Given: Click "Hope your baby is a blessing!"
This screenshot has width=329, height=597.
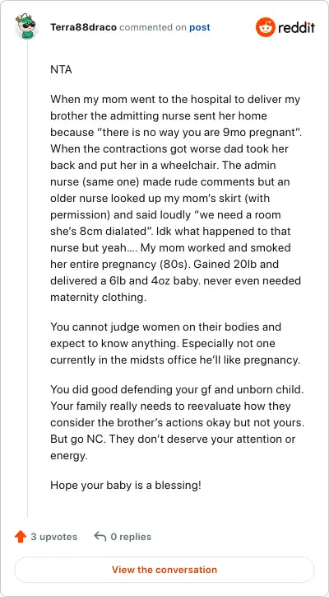Looking at the screenshot, I should pyautogui.click(x=126, y=486).
